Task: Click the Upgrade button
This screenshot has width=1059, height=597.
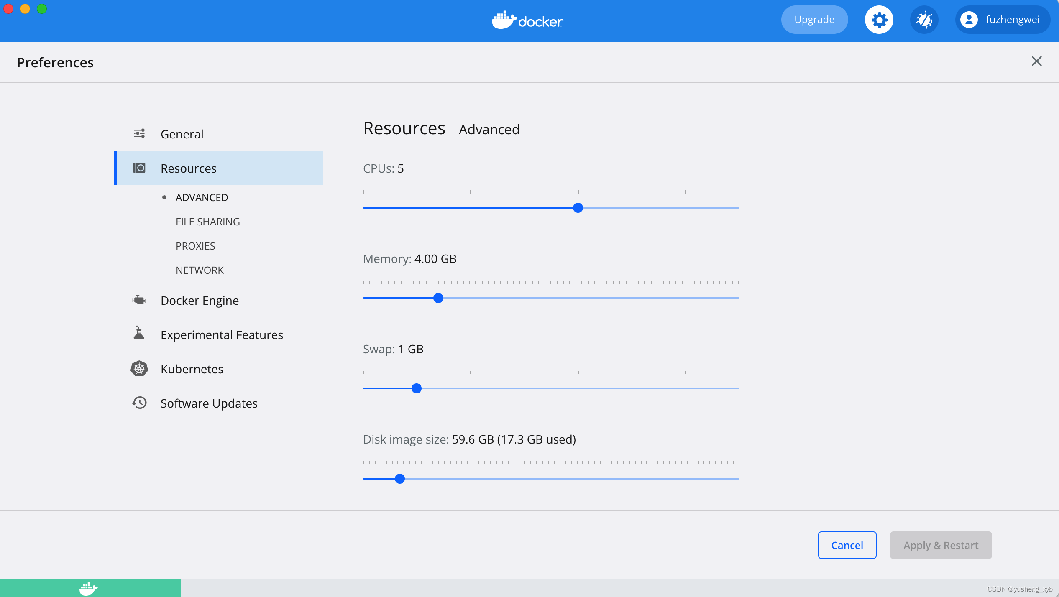Action: pyautogui.click(x=814, y=20)
